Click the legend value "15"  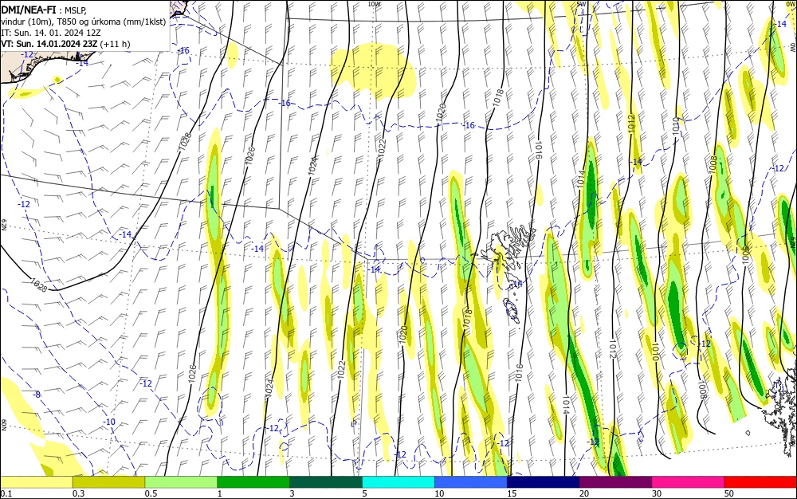tap(512, 493)
